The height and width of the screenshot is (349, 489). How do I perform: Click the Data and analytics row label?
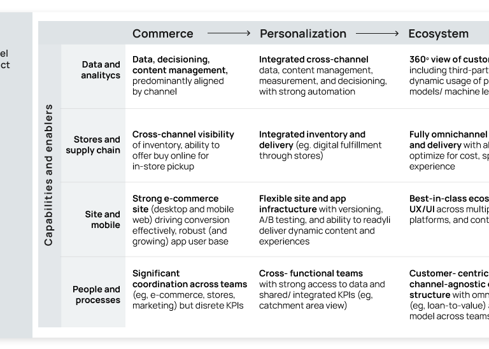[x=101, y=70]
